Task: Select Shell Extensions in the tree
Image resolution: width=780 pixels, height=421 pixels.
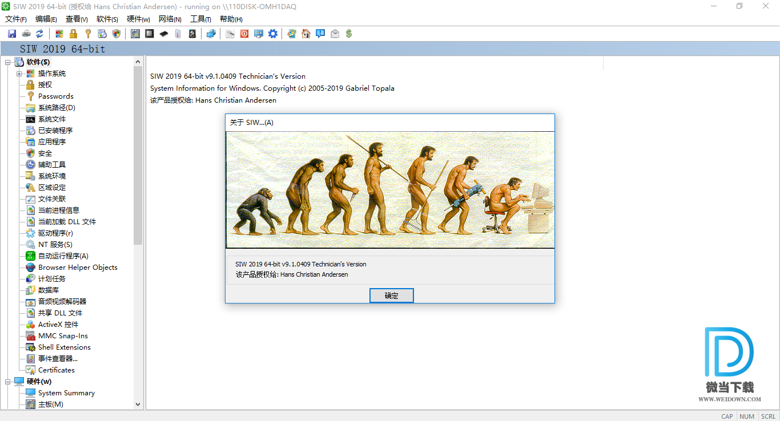Action: coord(65,347)
